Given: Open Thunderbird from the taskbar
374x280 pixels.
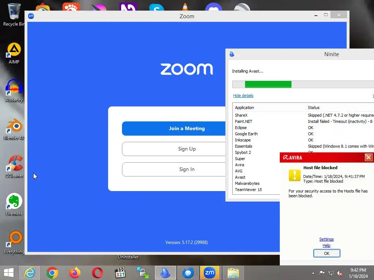Looking at the screenshot, I should click(188, 273).
